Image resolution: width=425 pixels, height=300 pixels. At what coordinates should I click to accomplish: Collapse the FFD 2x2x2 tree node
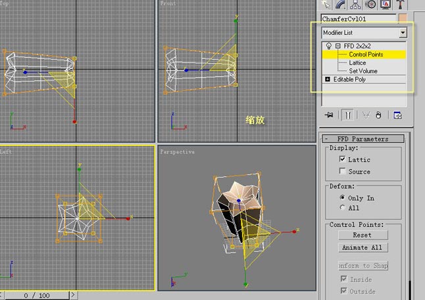coord(337,46)
